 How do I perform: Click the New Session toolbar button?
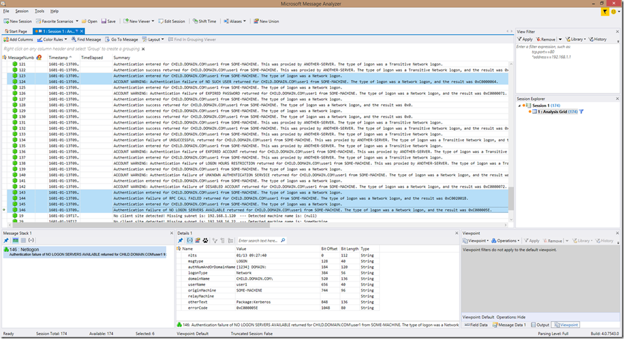pyautogui.click(x=18, y=21)
